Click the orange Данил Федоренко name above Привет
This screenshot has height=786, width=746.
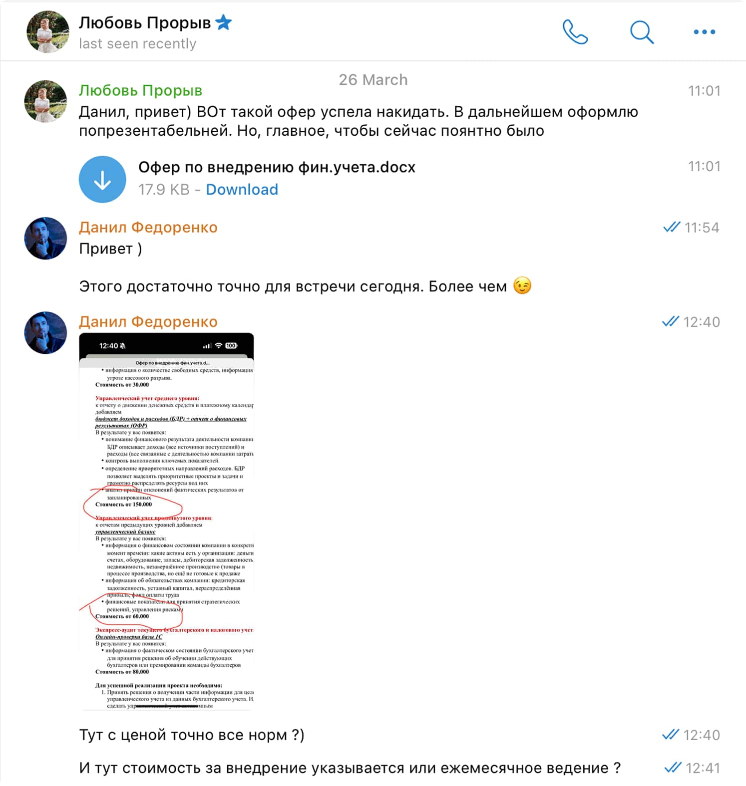[x=148, y=227]
